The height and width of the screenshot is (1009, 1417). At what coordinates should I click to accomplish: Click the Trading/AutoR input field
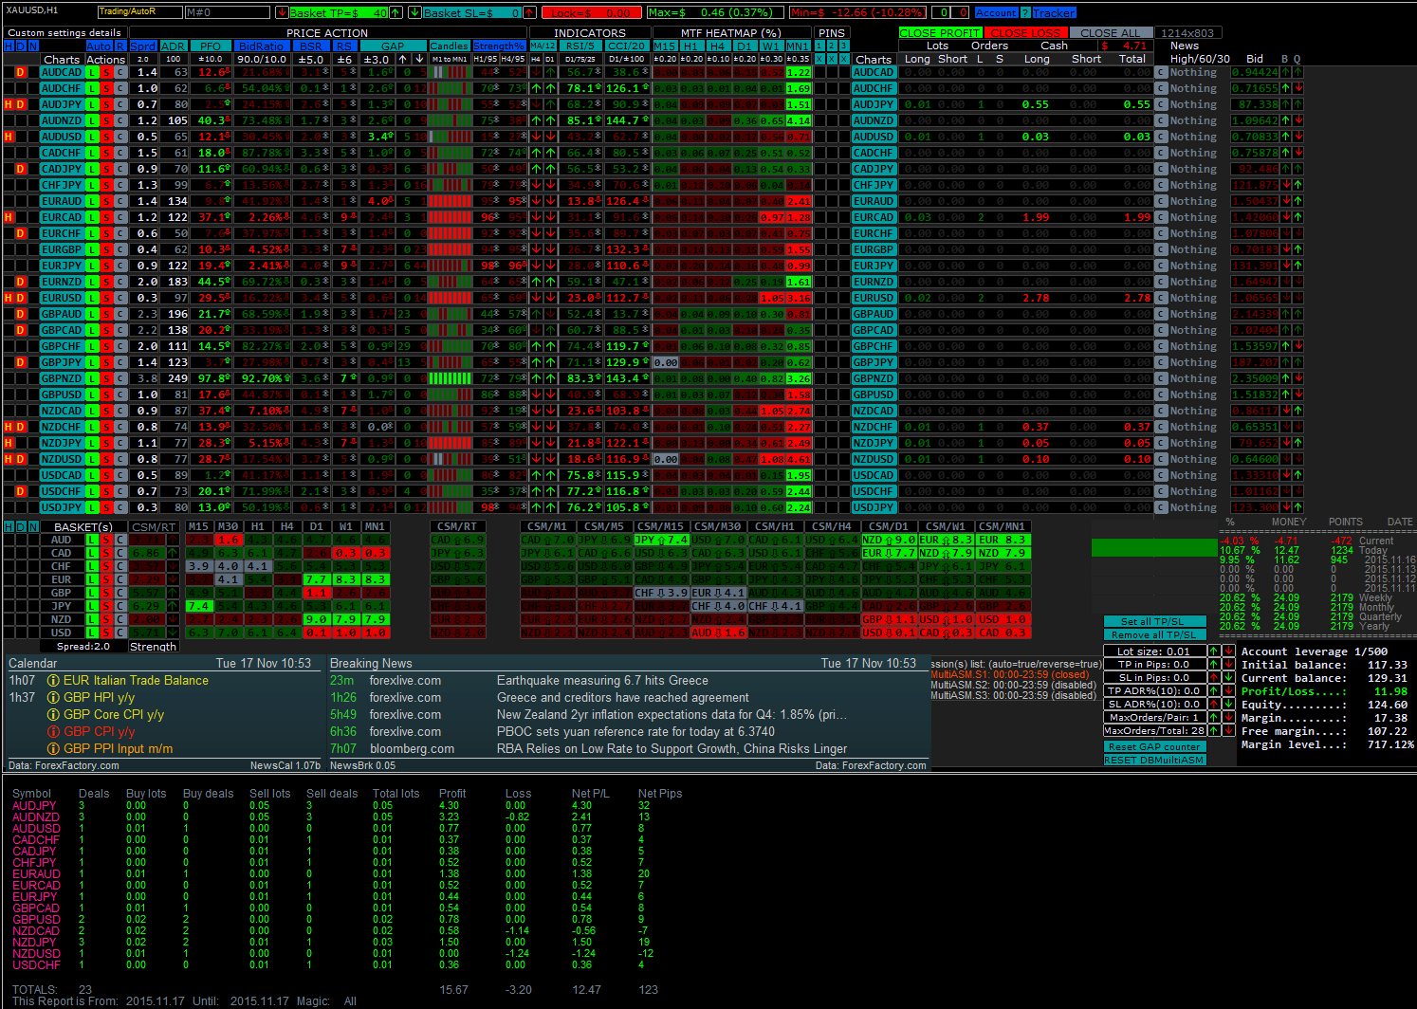point(140,12)
